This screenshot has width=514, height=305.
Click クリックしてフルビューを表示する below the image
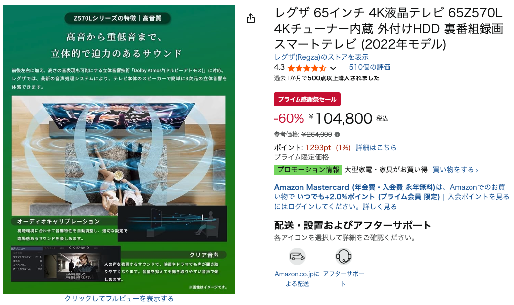pyautogui.click(x=119, y=298)
